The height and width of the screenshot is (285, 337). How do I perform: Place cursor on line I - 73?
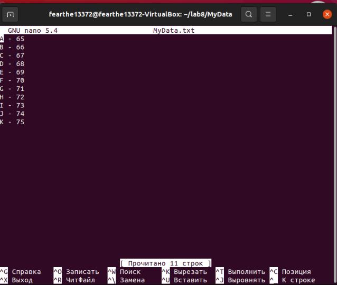point(12,105)
